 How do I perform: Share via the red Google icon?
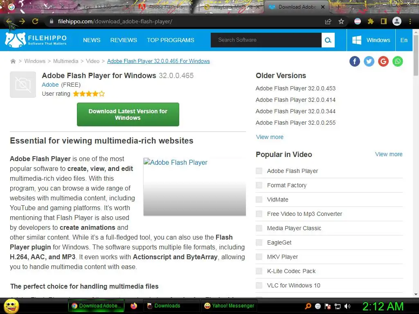click(383, 61)
